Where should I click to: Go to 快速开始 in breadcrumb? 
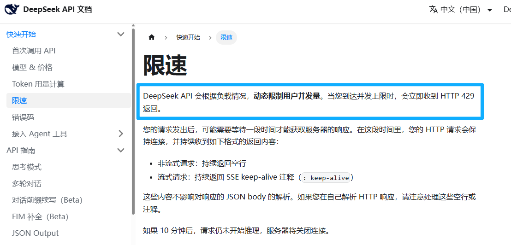pyautogui.click(x=188, y=37)
